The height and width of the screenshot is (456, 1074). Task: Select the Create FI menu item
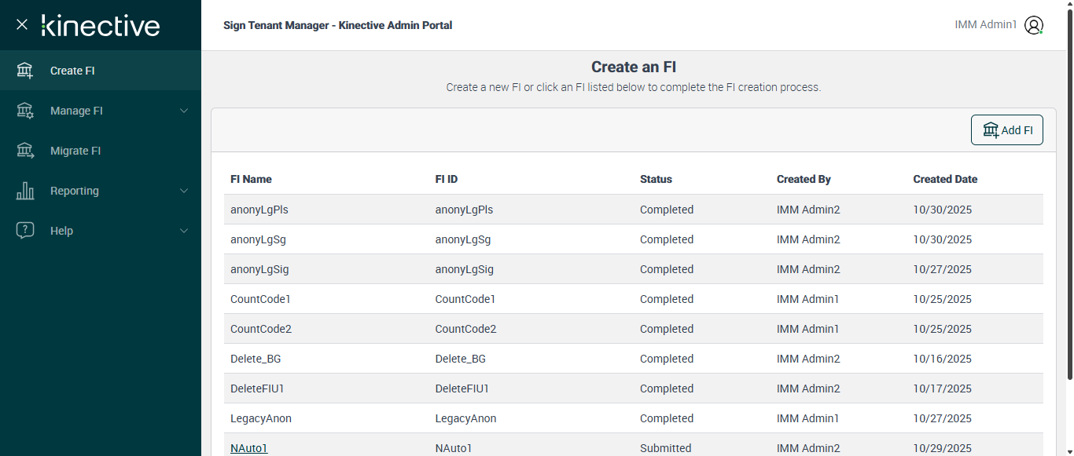click(x=72, y=71)
